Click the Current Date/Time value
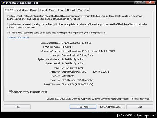157x118 pixels. pos(76,43)
